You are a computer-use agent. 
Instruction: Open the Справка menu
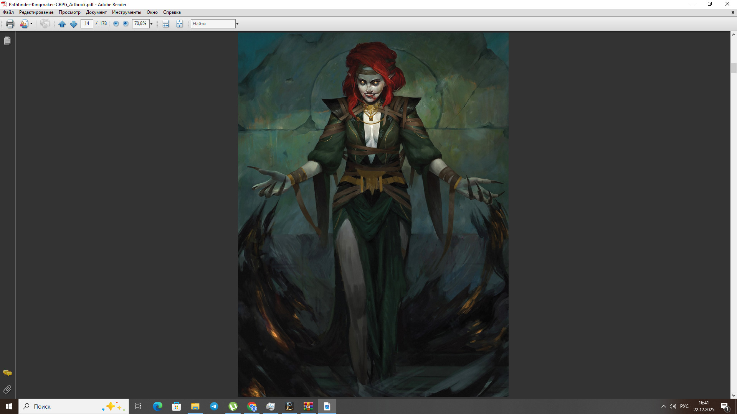tap(172, 12)
